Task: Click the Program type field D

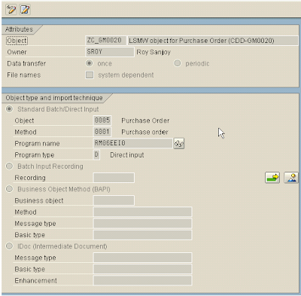Action: 96,155
